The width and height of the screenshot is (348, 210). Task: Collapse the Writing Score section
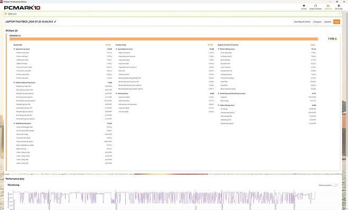coord(116,94)
